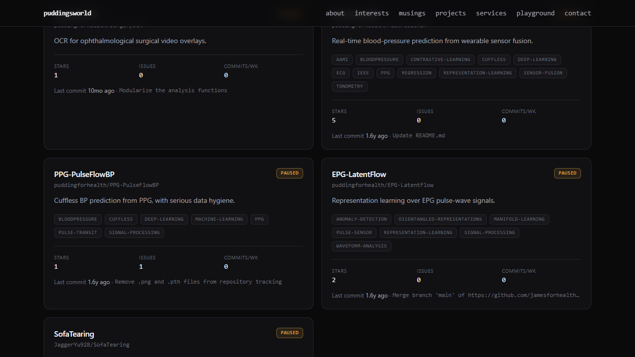Click the PAUSED badge on SofaTearing
Viewport: 635px width, 357px height.
(x=290, y=333)
